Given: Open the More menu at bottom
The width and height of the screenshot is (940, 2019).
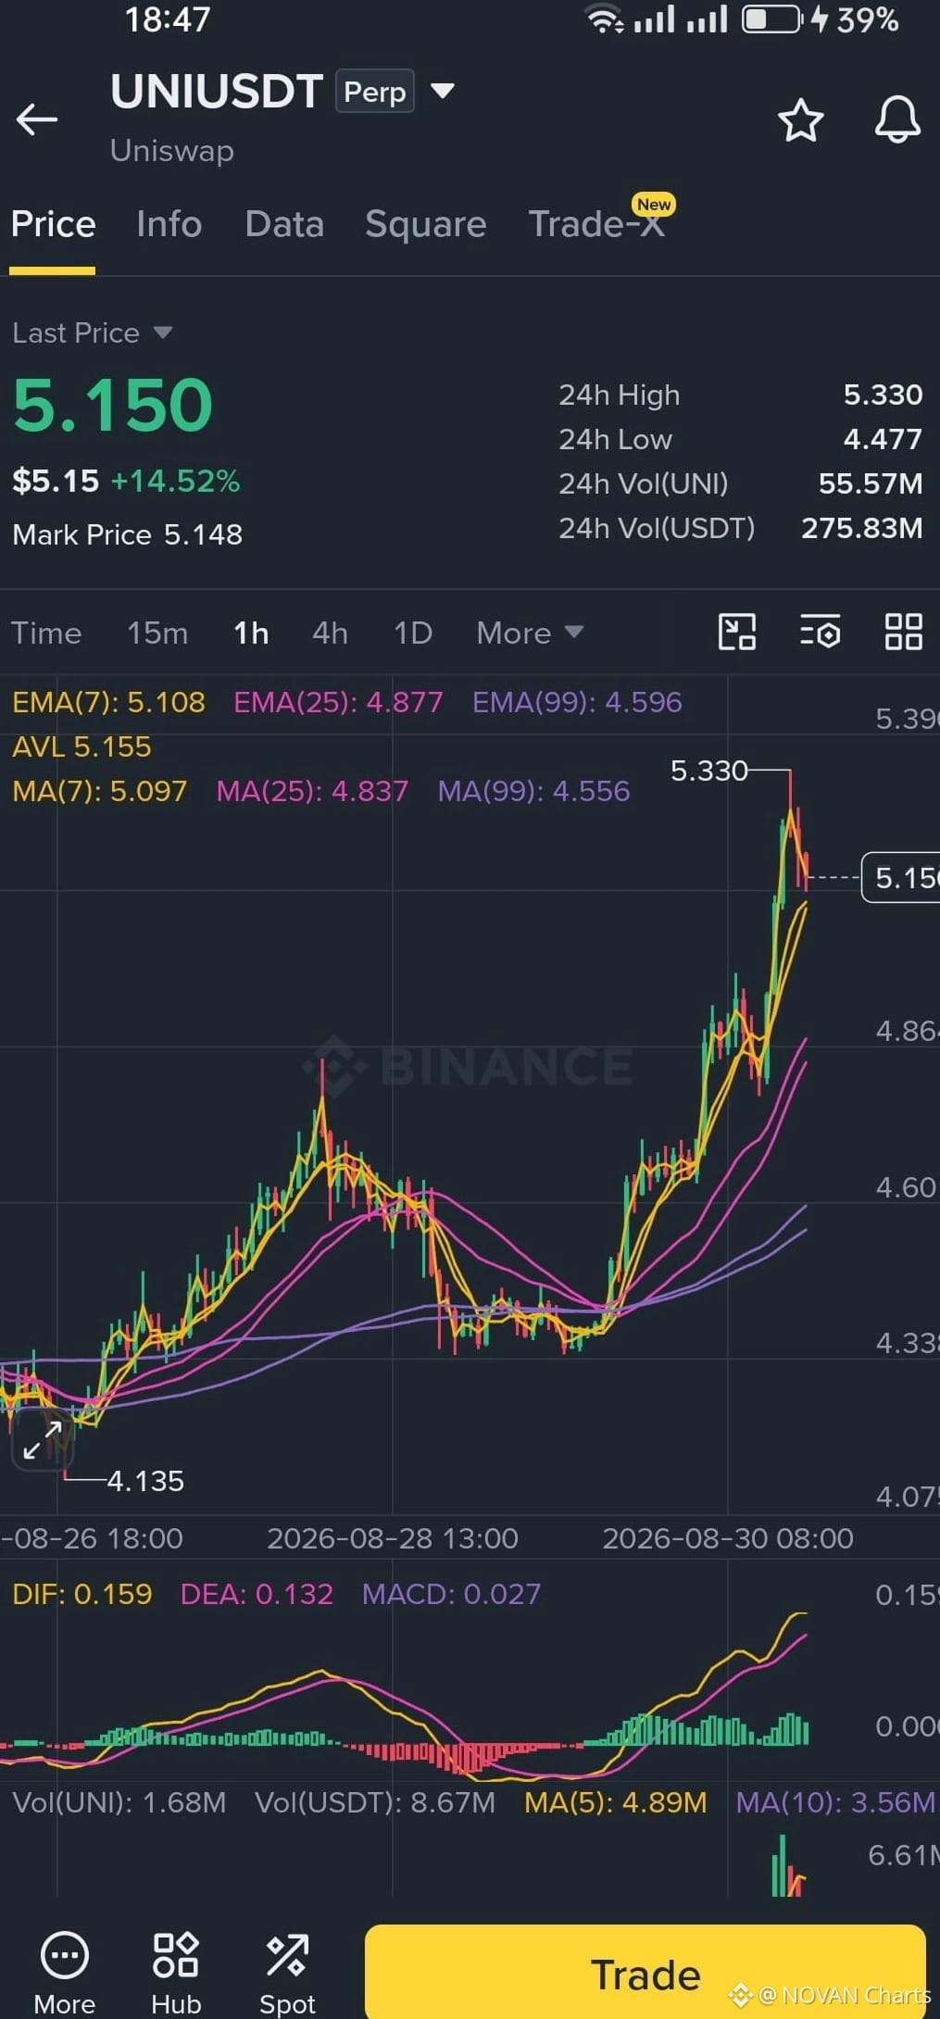Looking at the screenshot, I should pyautogui.click(x=65, y=1974).
